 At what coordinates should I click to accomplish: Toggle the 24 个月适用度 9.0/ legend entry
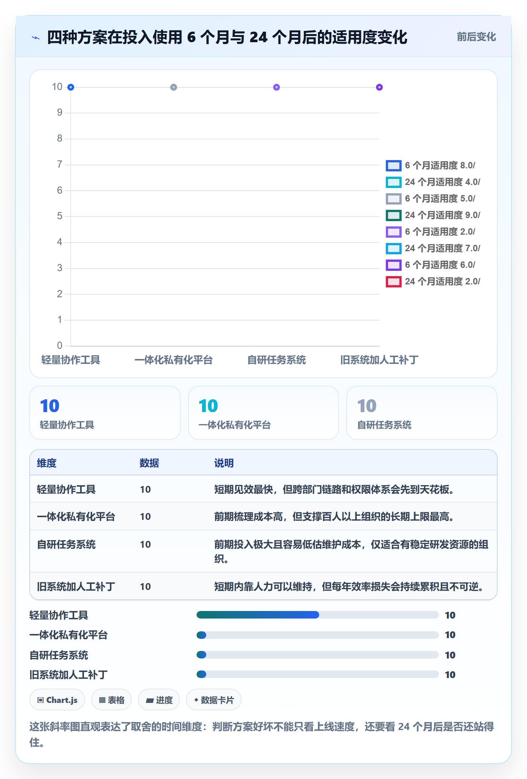pos(433,215)
